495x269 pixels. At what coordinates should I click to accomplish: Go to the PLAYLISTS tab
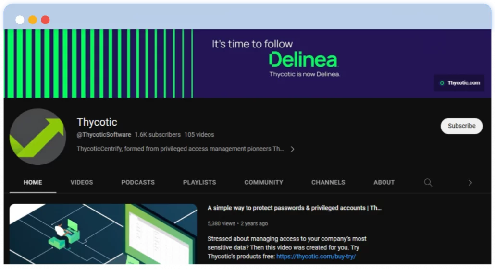point(199,182)
